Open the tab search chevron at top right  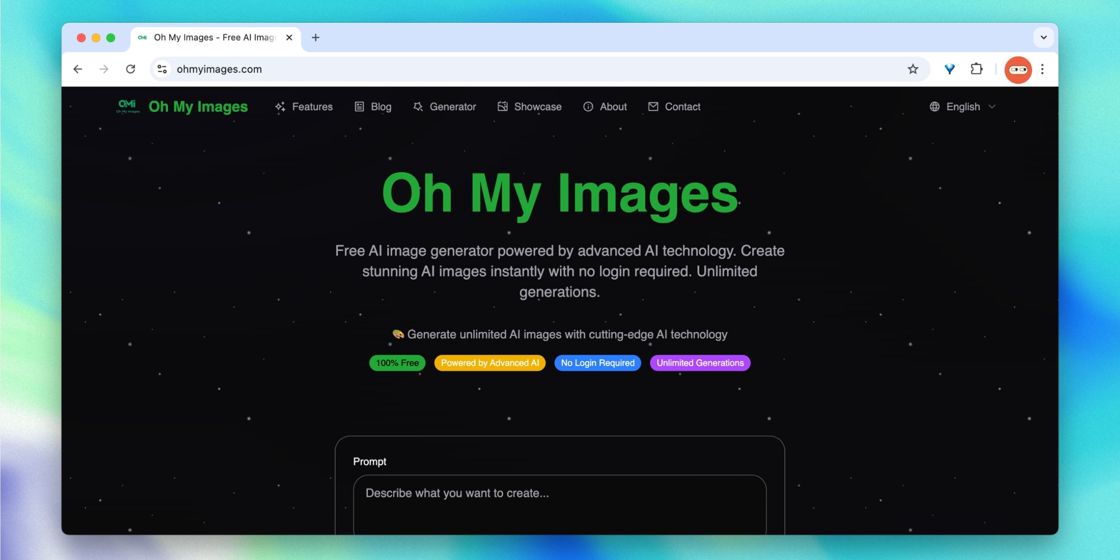pyautogui.click(x=1044, y=38)
